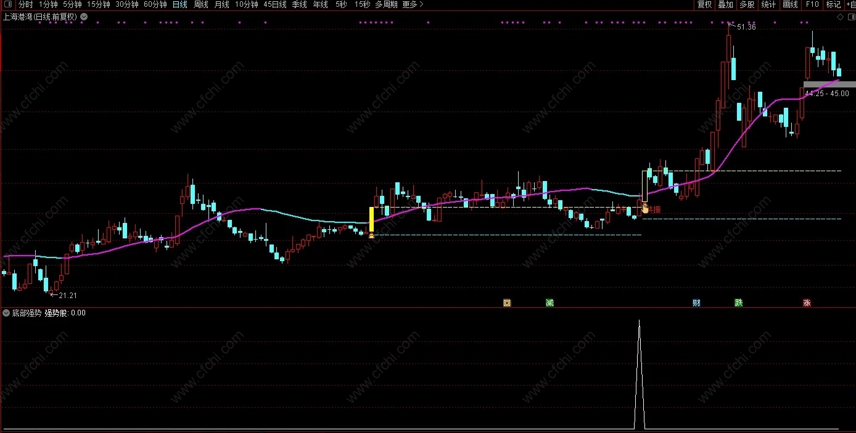Select the 10分钟 period
Screen dimensions: 856x433
pyautogui.click(x=246, y=4)
